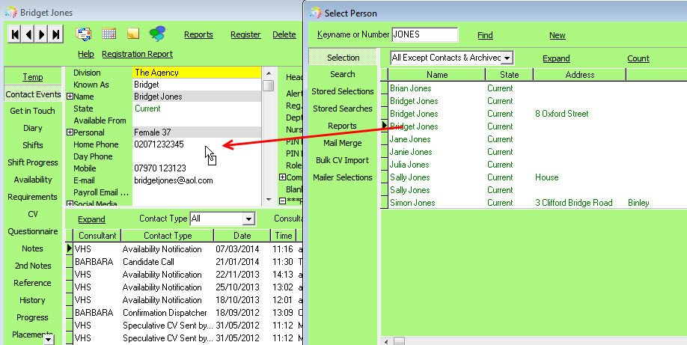This screenshot has height=345, width=687.
Task: Open the Get in Touch tab
Action: [x=32, y=111]
